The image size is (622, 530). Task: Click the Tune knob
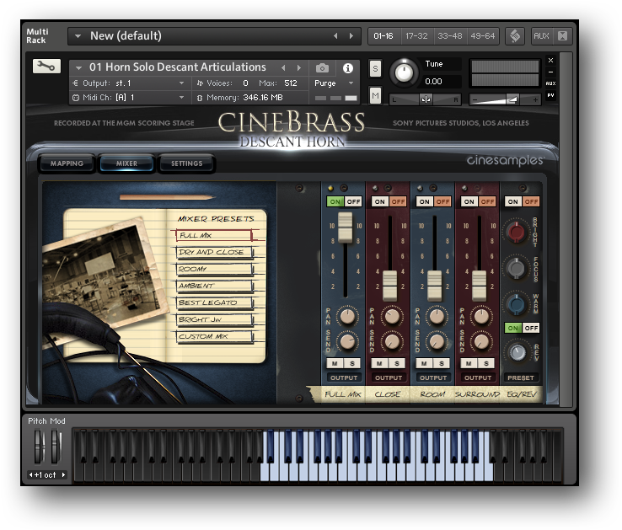404,73
